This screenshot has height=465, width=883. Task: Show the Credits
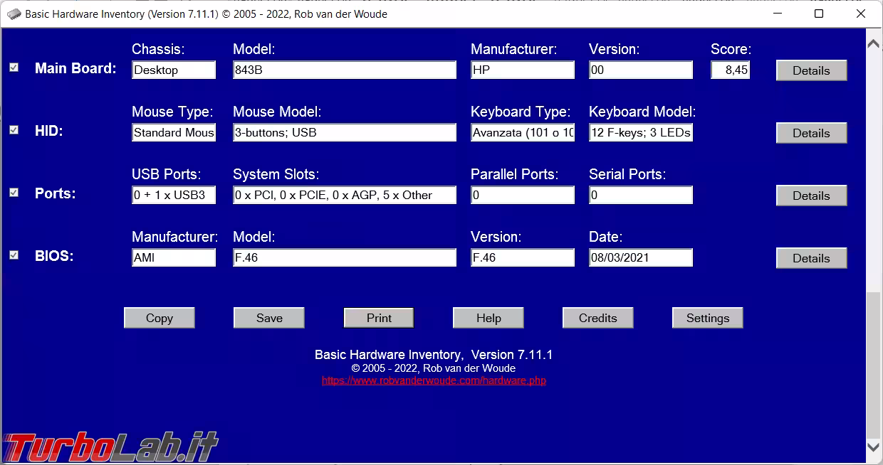click(x=598, y=318)
